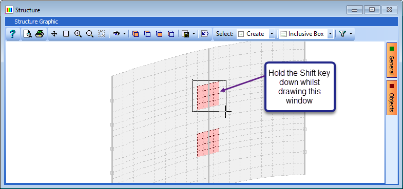The image size is (403, 189).
Task: Open the Objects side tab
Action: pyautogui.click(x=392, y=98)
